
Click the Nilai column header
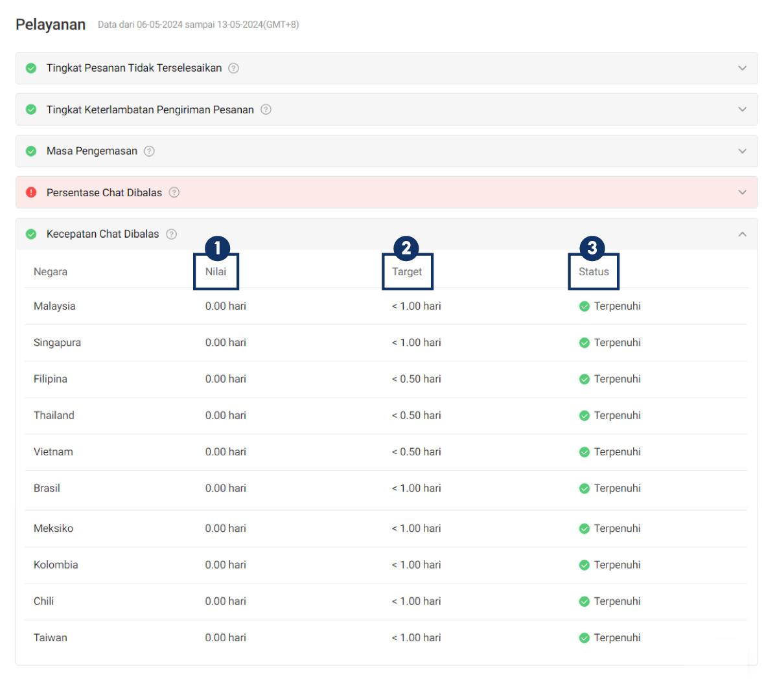[x=216, y=271]
